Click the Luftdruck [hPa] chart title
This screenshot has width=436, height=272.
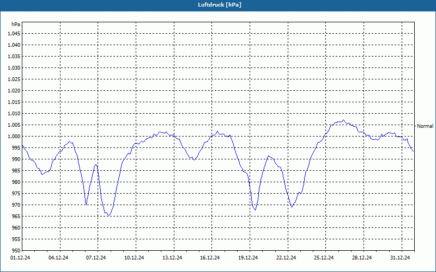pos(220,5)
